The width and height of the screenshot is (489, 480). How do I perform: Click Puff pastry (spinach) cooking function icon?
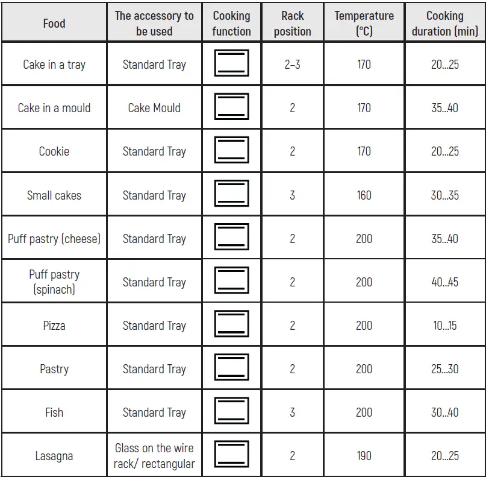click(231, 281)
